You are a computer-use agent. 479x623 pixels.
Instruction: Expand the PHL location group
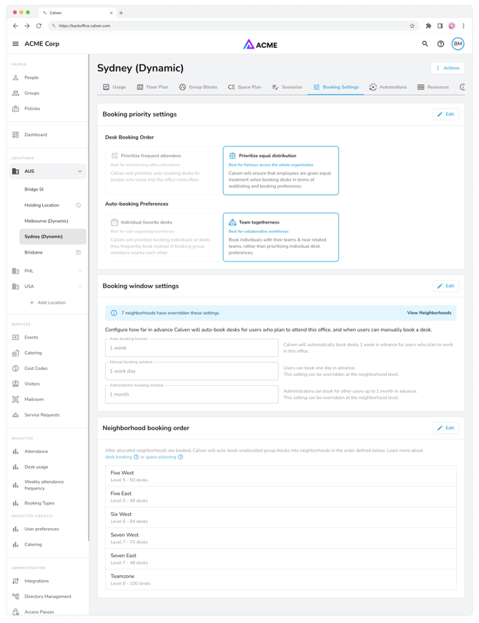[79, 271]
